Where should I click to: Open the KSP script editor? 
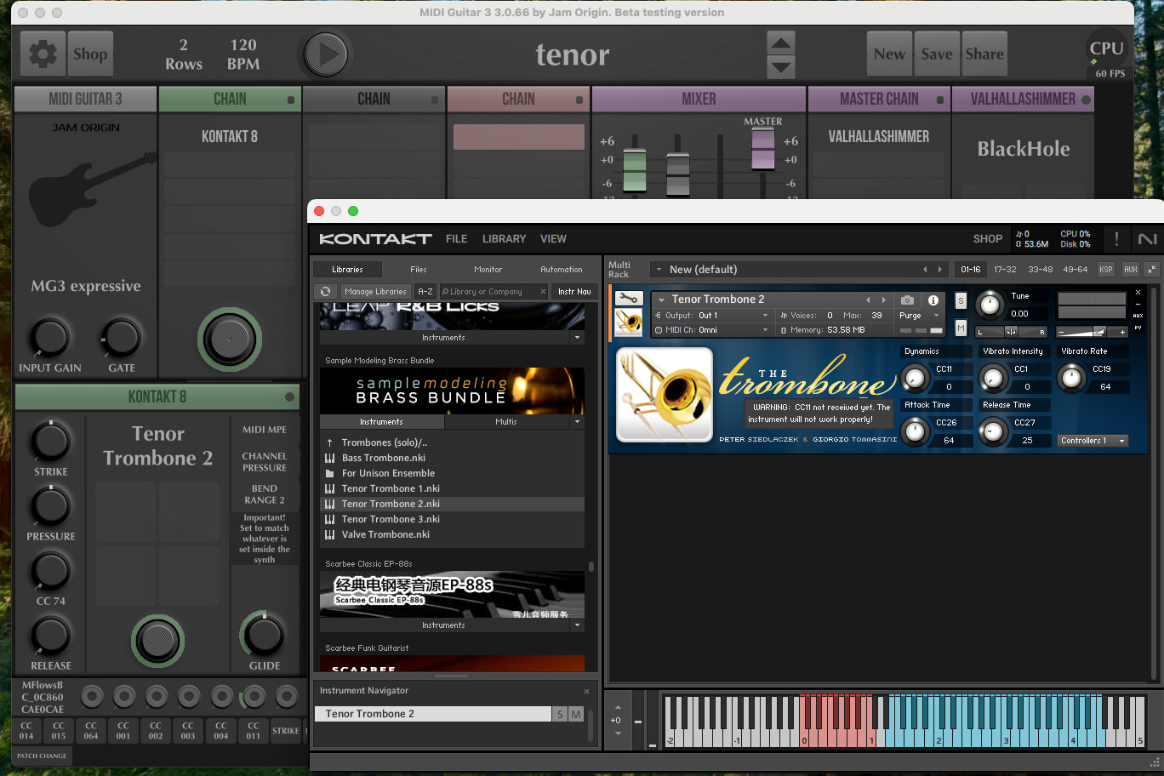pos(1105,270)
